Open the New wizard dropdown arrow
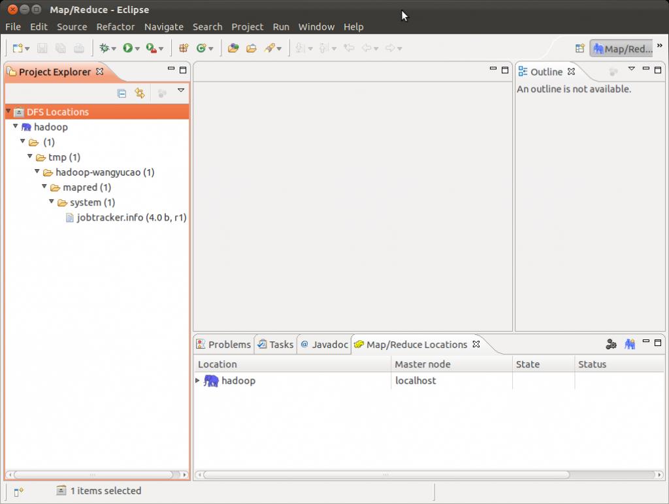 coord(27,49)
